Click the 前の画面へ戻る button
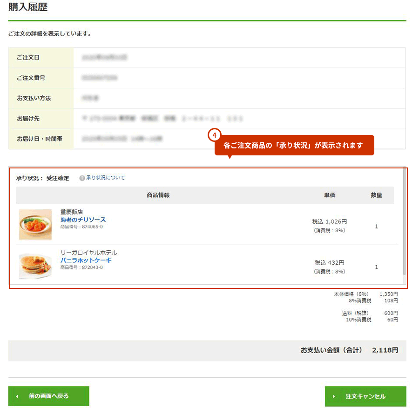The width and height of the screenshot is (419, 408). (x=48, y=396)
